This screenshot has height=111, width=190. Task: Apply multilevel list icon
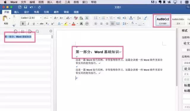click(111, 18)
